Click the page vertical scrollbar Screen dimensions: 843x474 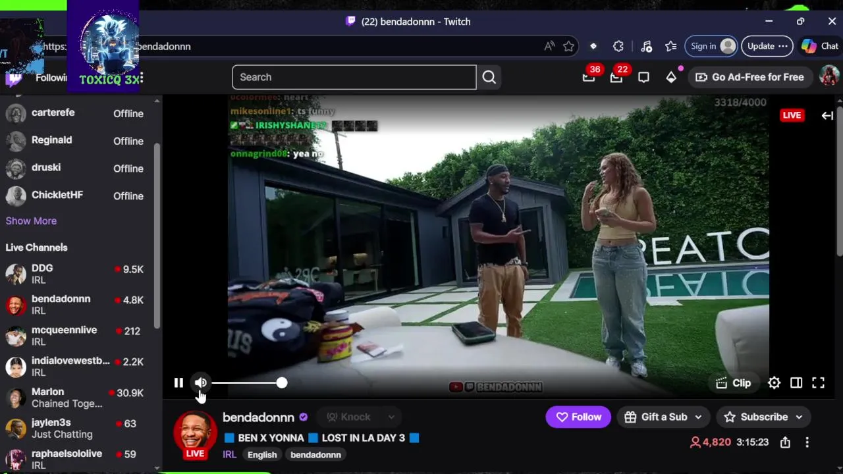click(x=839, y=181)
